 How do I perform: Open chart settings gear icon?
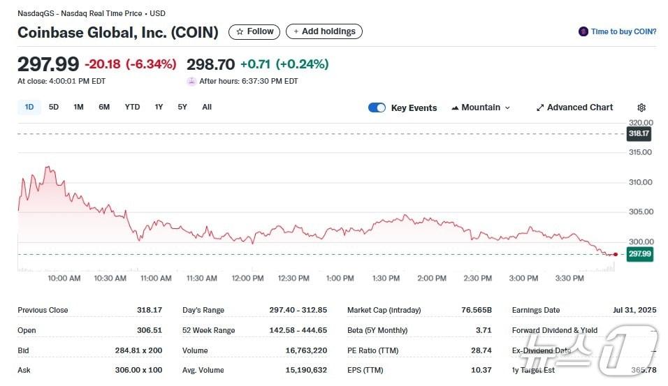641,107
